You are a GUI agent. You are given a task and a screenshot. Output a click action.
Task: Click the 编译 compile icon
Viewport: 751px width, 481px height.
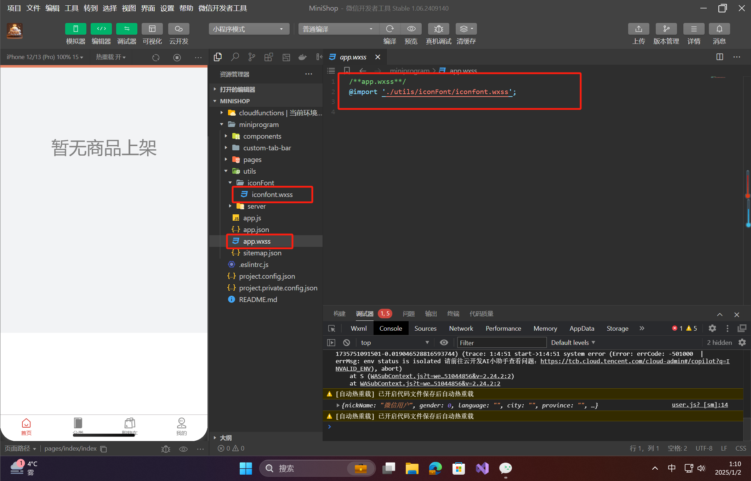390,29
